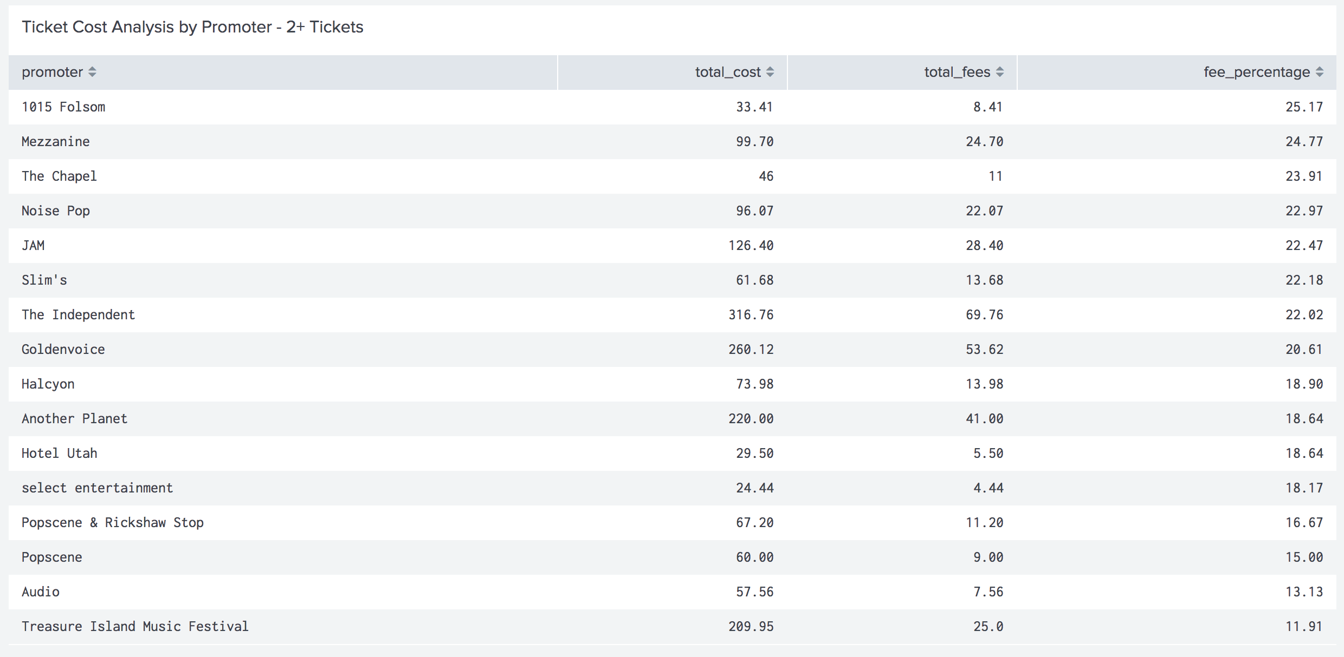Click total cost value 99.70
This screenshot has height=657, width=1344.
(754, 141)
